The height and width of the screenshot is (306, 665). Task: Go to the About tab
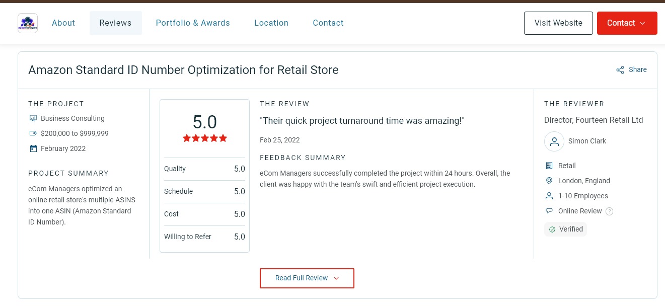coord(63,23)
